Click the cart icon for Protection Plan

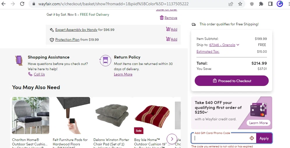tap(168, 39)
